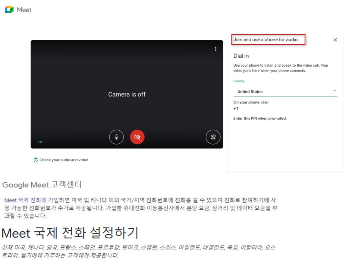Screen dimensions: 349x263
Task: Toggle the microphone button
Action: (x=116, y=137)
